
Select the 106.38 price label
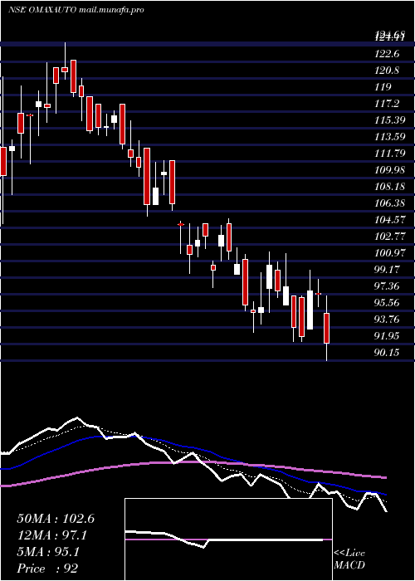(x=389, y=203)
